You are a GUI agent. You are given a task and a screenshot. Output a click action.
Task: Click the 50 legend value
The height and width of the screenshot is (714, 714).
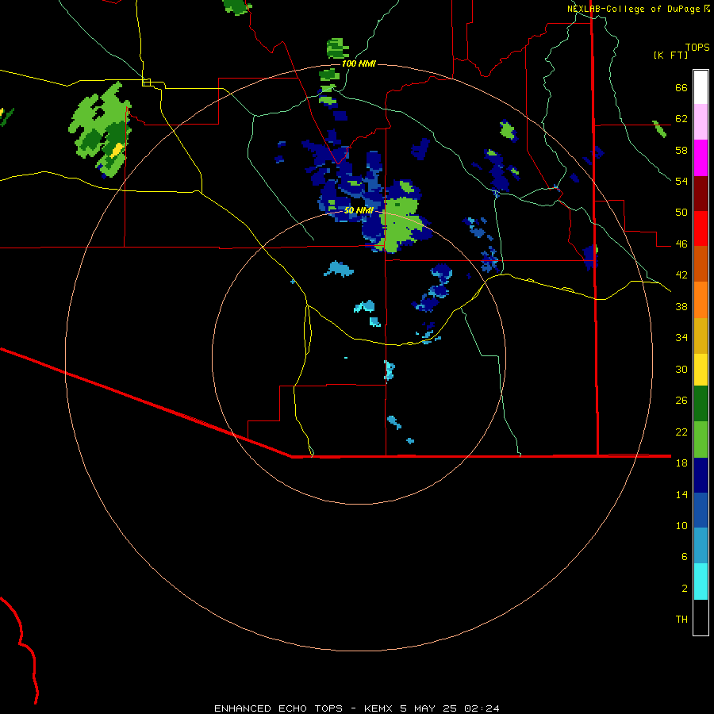(681, 212)
